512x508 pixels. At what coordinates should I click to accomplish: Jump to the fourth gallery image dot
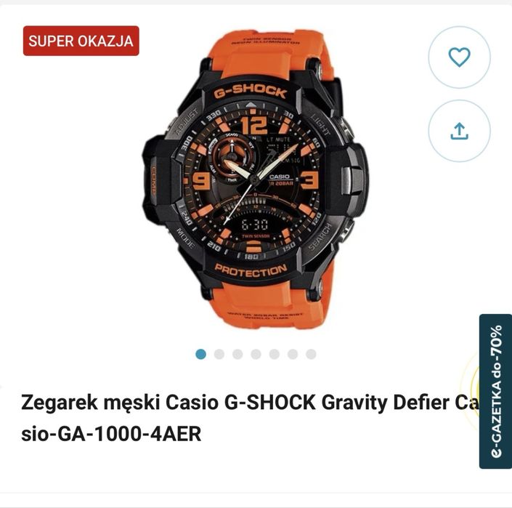[256, 354]
